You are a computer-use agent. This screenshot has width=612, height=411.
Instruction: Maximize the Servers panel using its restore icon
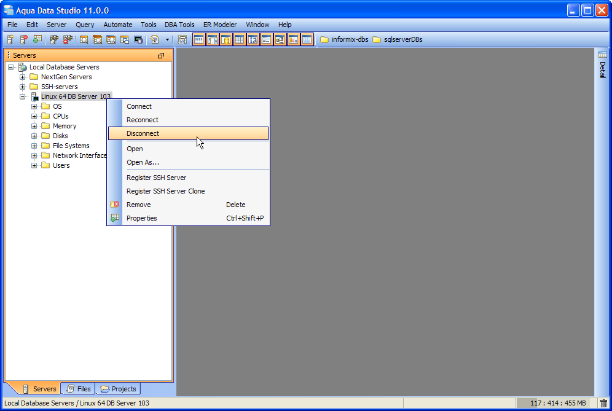[161, 55]
